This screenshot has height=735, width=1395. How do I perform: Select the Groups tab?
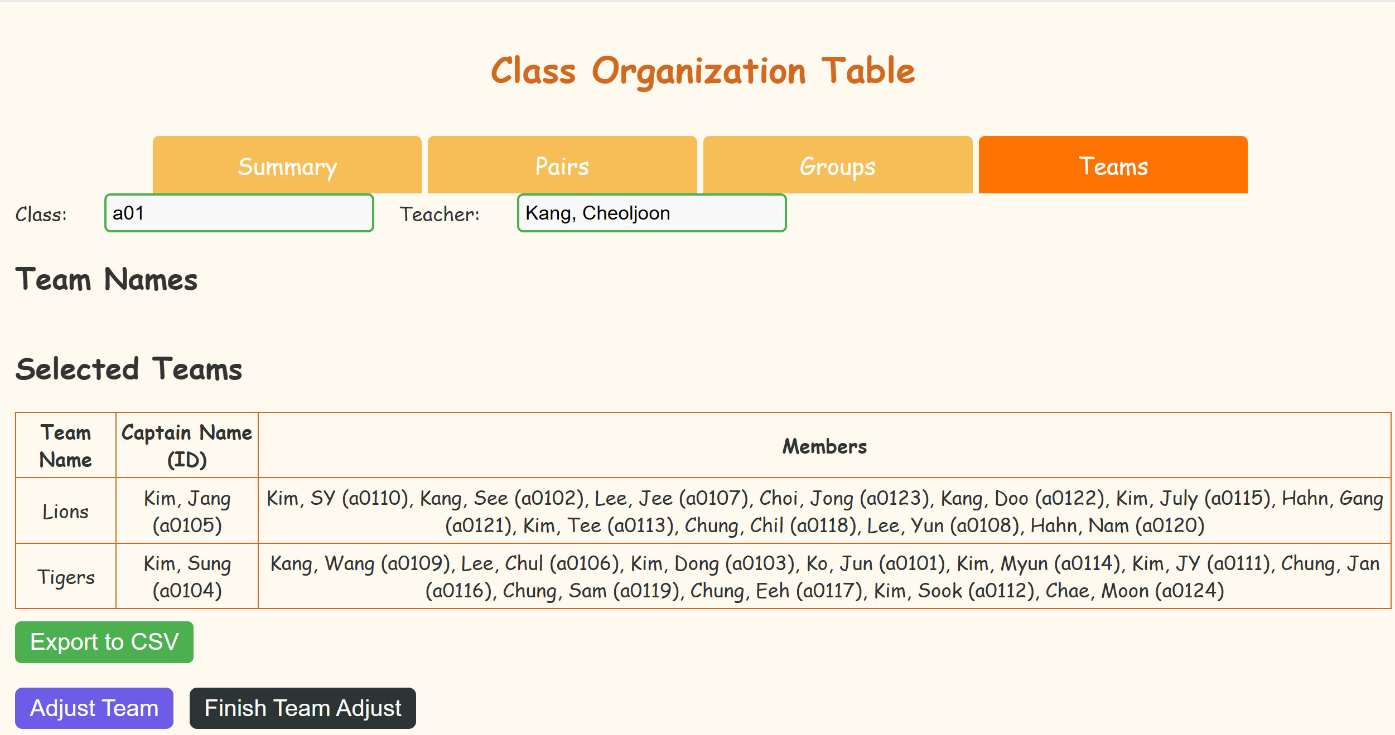(837, 166)
